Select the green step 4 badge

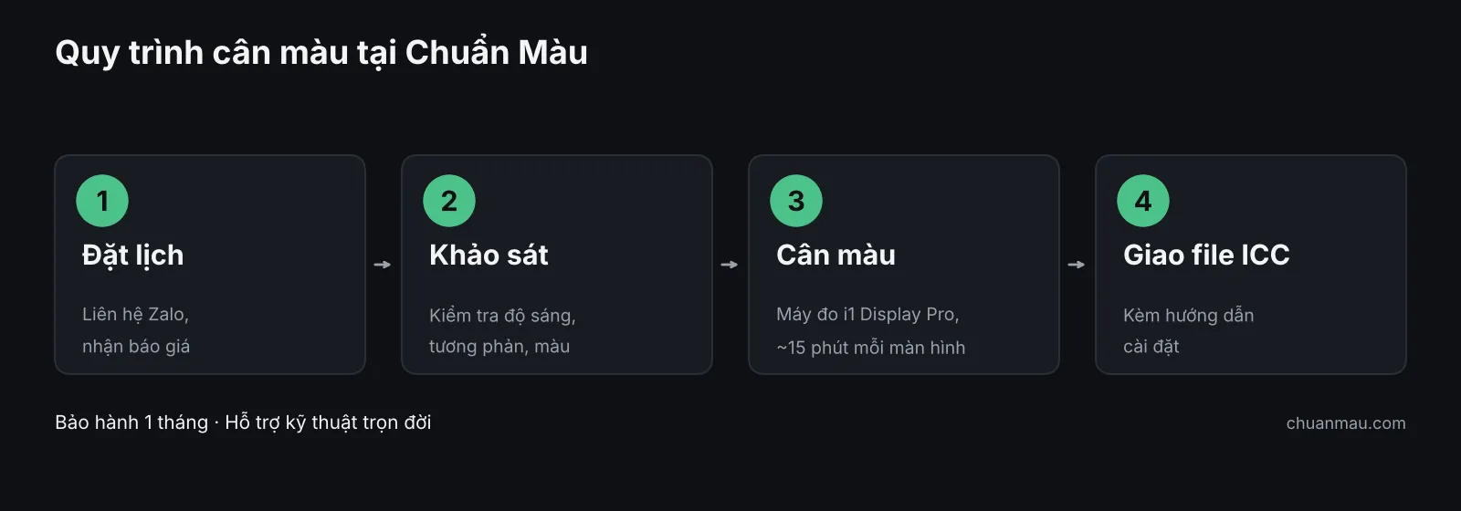point(1143,201)
